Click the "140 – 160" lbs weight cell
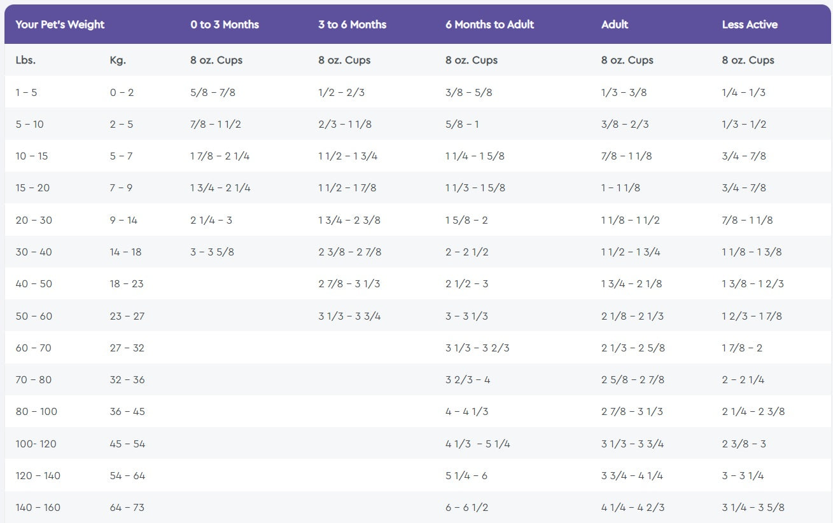 pos(38,508)
